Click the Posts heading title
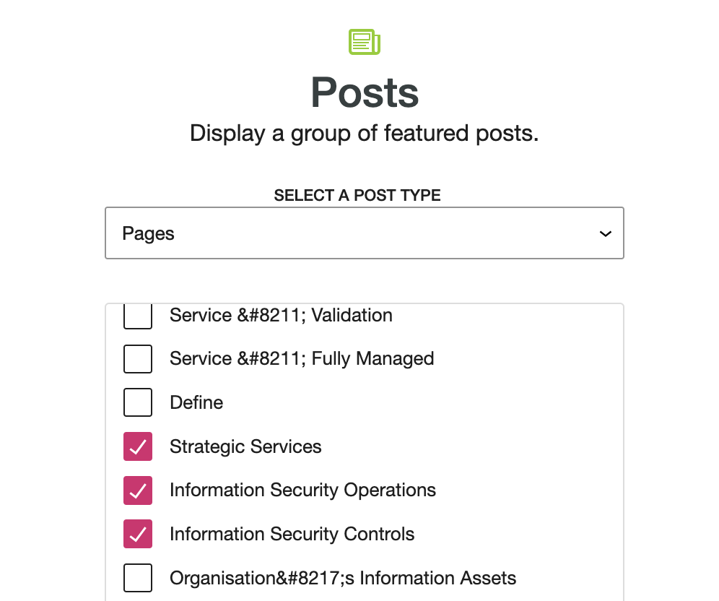Viewport: 719px width, 601px height. click(x=365, y=92)
